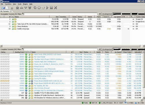Click the Publish torrent toolbar icon
Image resolution: width=145 pixels, height=105 pixels.
coord(43,8)
